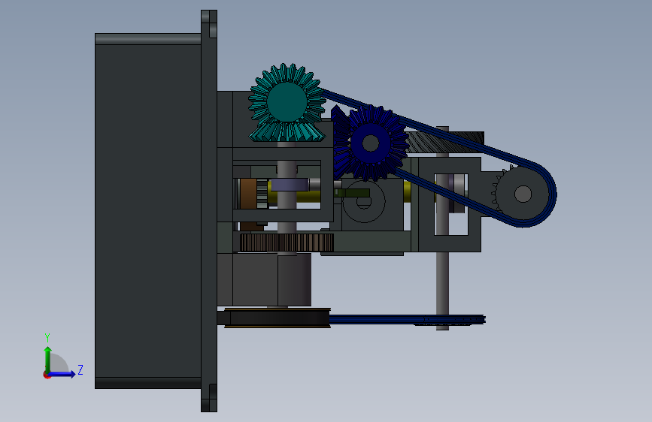The width and height of the screenshot is (652, 422).
Task: Select the black flat pulley at the bottom
Action: pos(277,318)
